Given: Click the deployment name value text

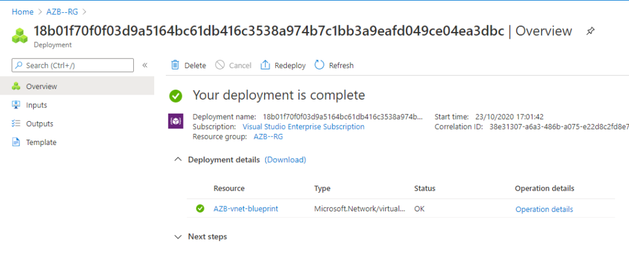Looking at the screenshot, I should pos(343,117).
